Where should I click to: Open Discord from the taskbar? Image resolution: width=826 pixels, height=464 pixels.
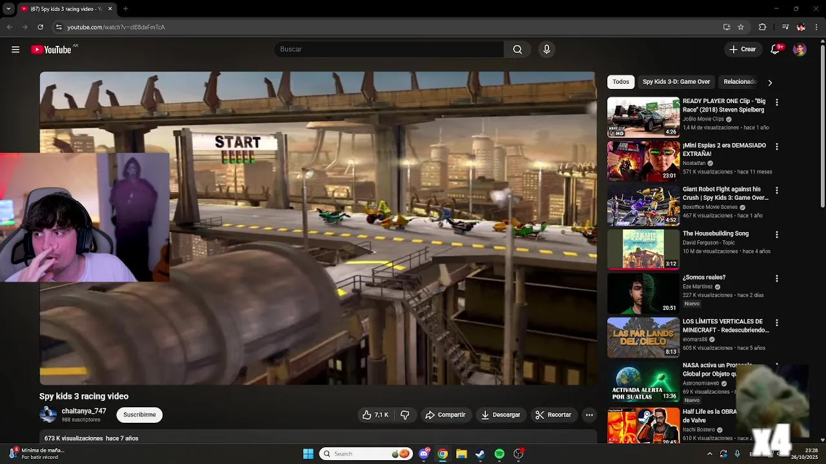[424, 454]
